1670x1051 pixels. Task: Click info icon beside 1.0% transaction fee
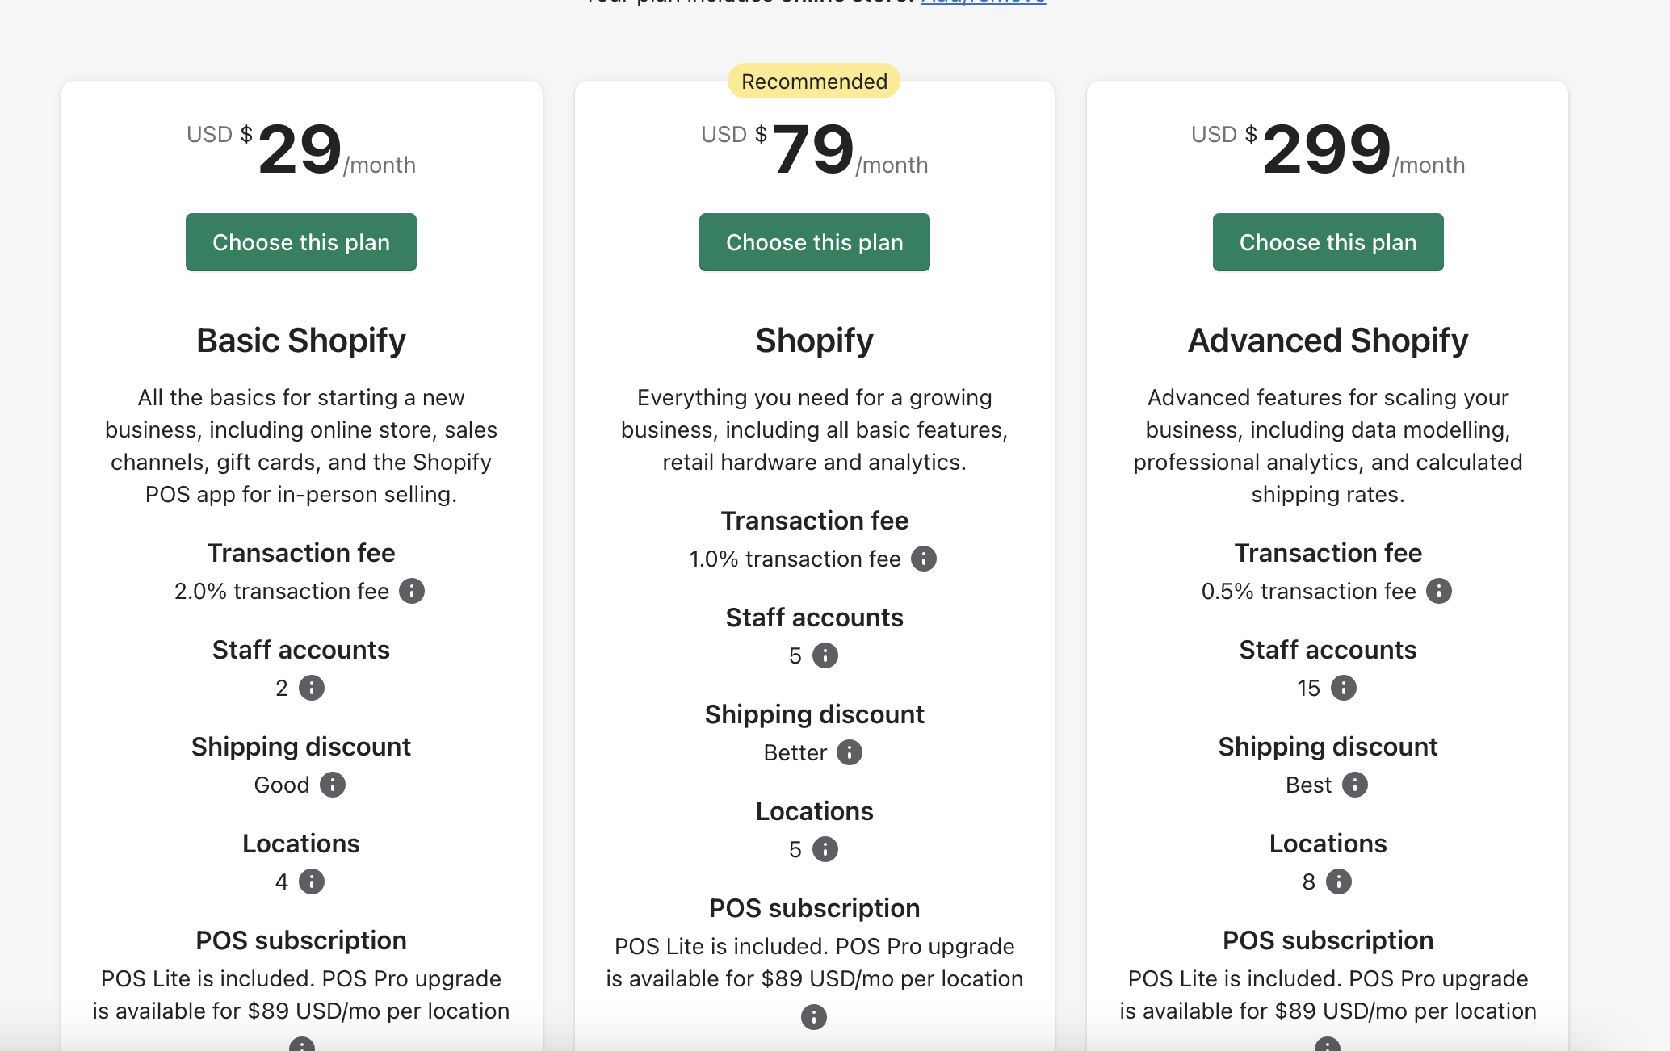click(x=924, y=559)
